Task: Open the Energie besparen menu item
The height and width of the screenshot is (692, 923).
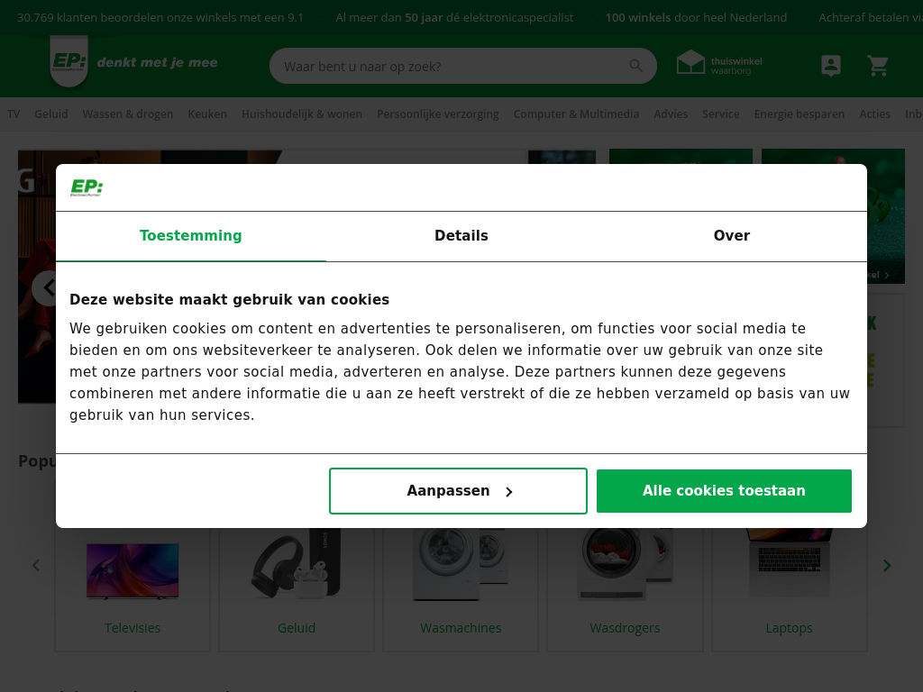Action: [800, 114]
